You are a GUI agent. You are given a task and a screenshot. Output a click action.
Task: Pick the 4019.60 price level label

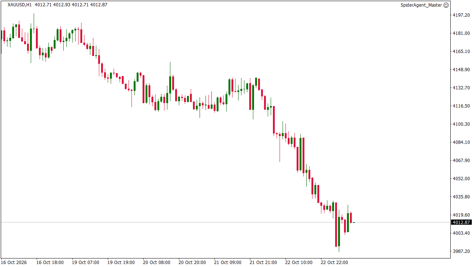pyautogui.click(x=461, y=215)
